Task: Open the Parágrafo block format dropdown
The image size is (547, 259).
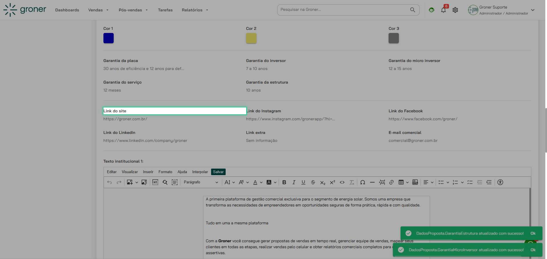Action: coord(201,182)
